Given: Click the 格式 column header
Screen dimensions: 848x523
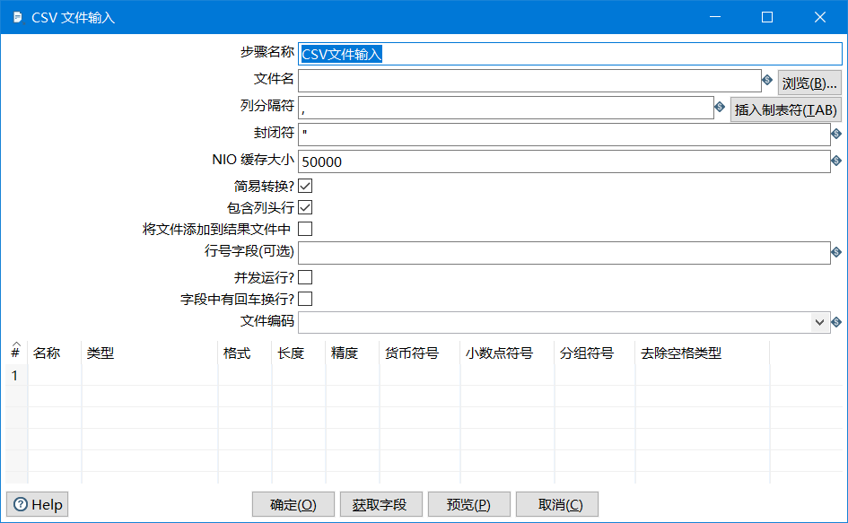Looking at the screenshot, I should point(245,353).
